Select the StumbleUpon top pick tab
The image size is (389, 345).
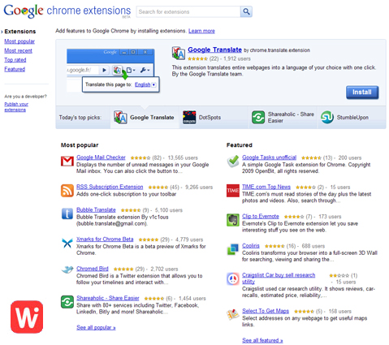click(352, 118)
